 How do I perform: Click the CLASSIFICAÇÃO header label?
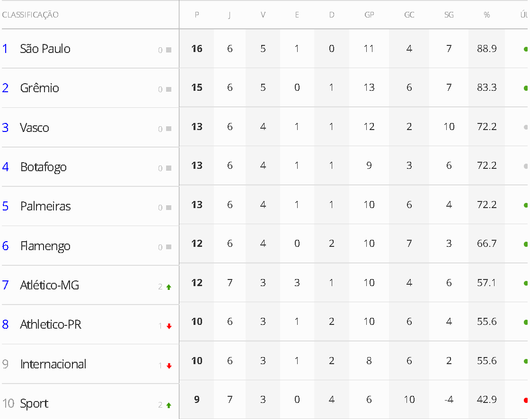pos(30,15)
